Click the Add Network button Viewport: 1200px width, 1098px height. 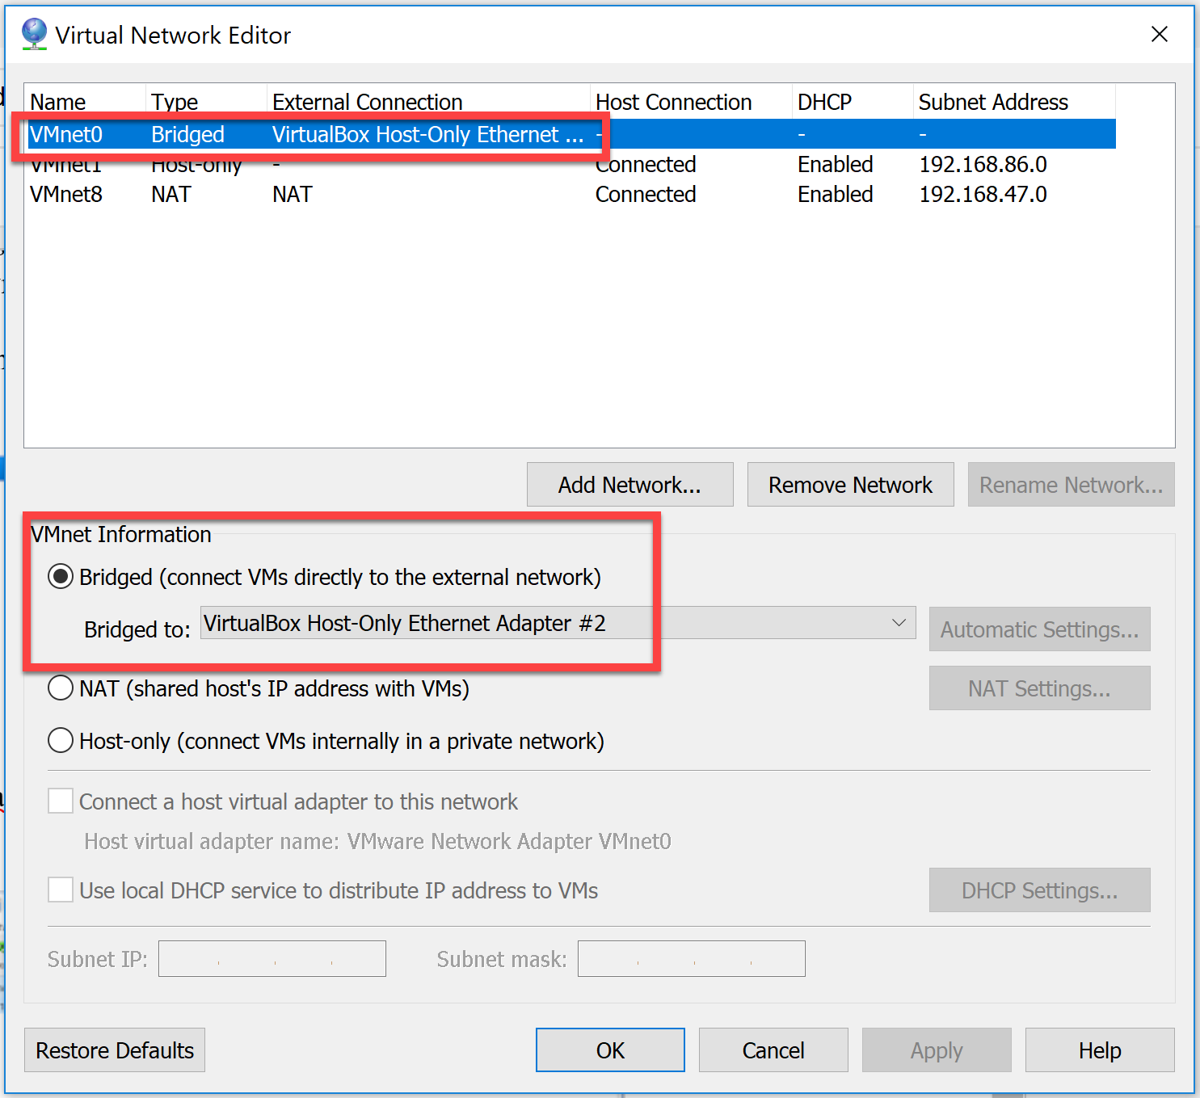coord(629,484)
